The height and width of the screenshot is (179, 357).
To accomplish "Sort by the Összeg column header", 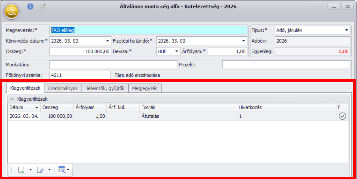I will [57, 107].
